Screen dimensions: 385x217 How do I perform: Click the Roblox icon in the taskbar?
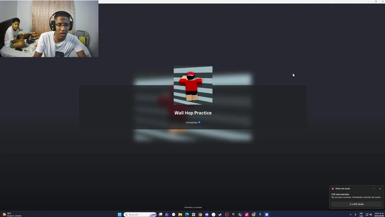[266, 215]
